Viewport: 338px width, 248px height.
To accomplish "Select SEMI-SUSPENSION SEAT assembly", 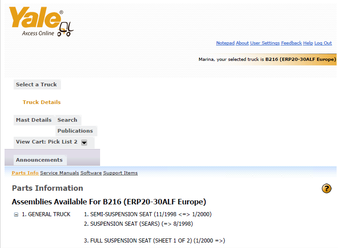I will tap(148, 214).
